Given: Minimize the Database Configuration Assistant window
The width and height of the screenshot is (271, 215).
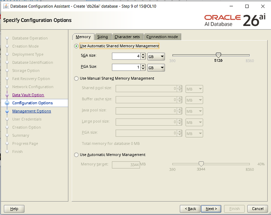Looking at the screenshot, I should [231, 7].
